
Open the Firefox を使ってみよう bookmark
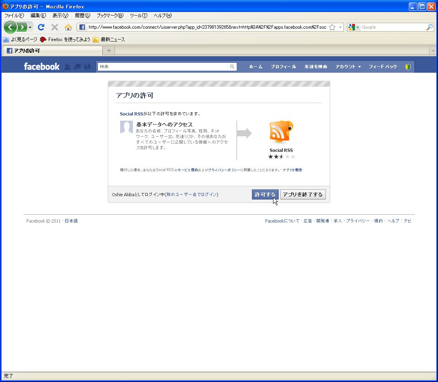coord(65,40)
